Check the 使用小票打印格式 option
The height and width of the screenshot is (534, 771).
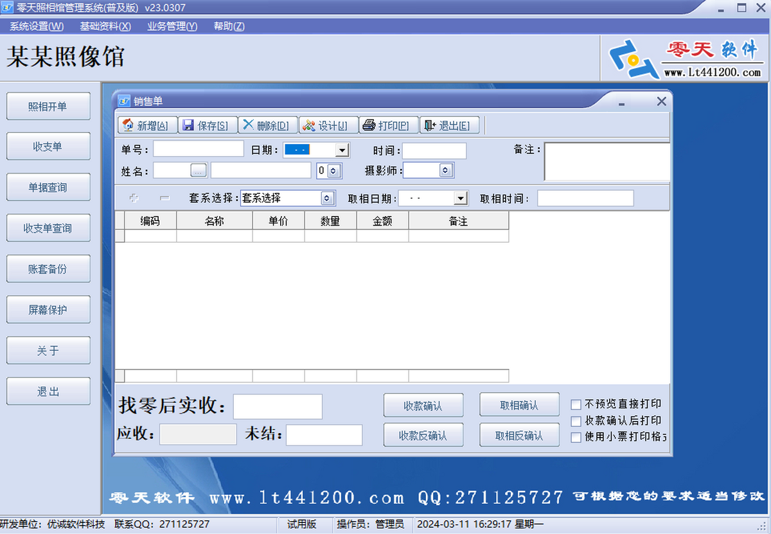pyautogui.click(x=576, y=438)
